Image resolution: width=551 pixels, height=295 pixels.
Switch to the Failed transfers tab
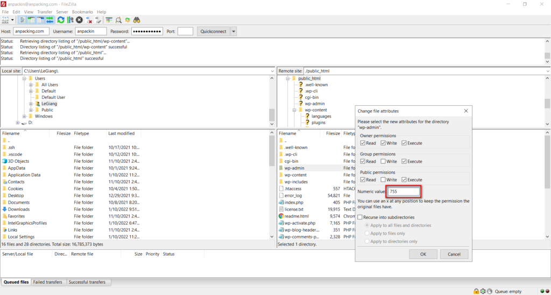[47, 282]
